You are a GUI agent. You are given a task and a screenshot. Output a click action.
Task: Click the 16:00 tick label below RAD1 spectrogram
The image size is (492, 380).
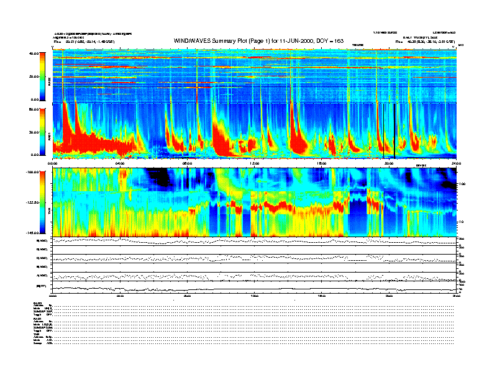tap(322, 163)
